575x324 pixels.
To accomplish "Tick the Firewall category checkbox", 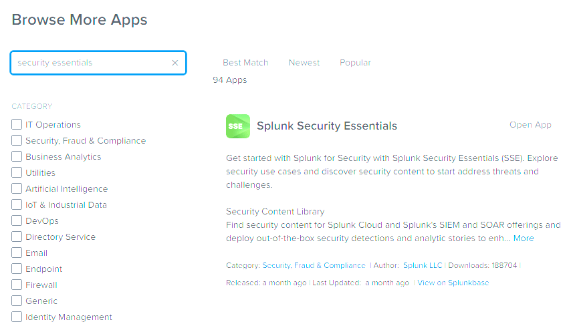I will click(x=17, y=285).
